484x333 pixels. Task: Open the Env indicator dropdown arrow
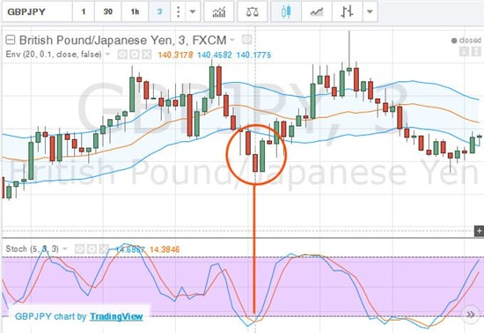pos(107,55)
